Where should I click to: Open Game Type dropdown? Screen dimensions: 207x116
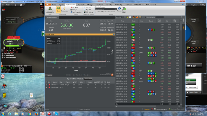tap(124, 10)
